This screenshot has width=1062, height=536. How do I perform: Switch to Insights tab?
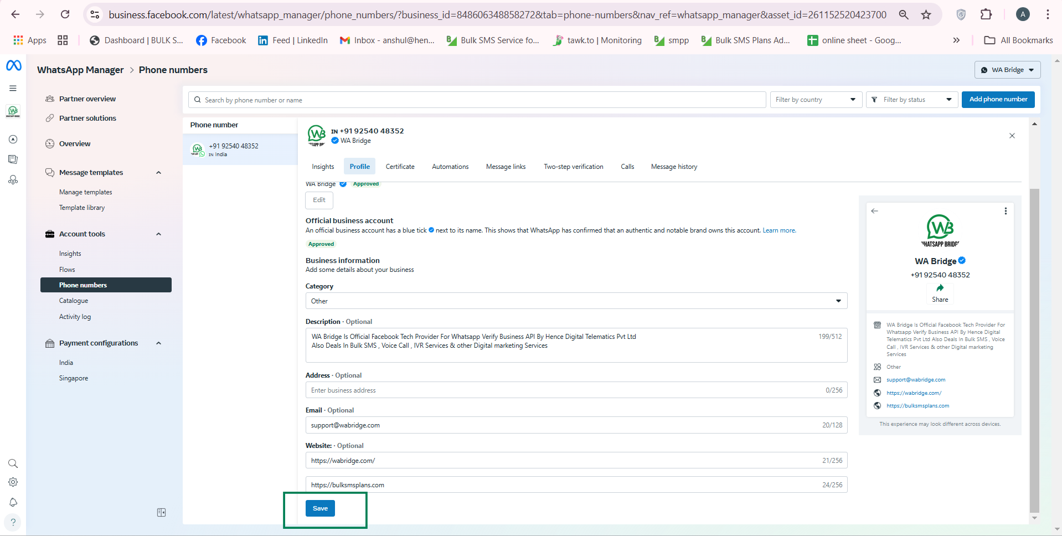point(323,167)
